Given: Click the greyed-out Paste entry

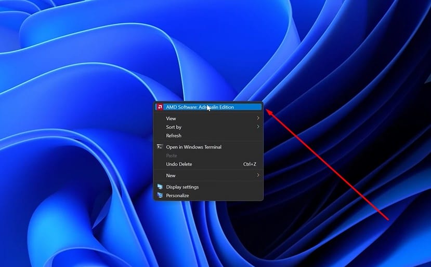Looking at the screenshot, I should (x=172, y=156).
